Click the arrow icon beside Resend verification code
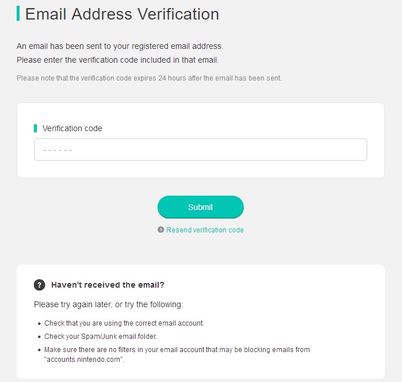The image size is (402, 382). click(161, 230)
